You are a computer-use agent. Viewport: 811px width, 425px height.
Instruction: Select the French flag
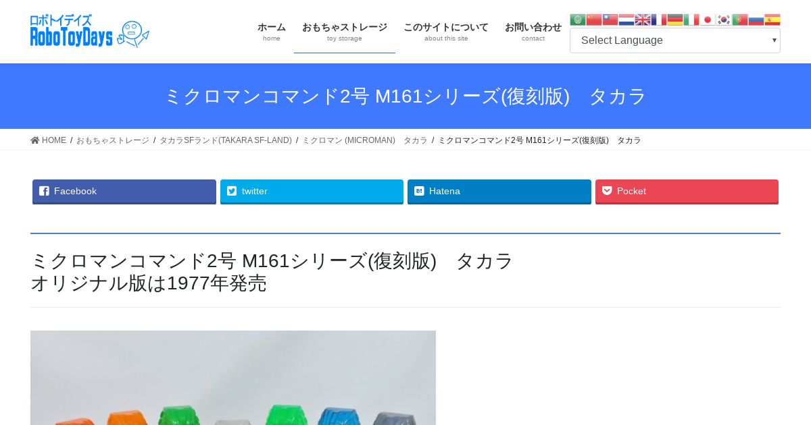click(x=659, y=20)
